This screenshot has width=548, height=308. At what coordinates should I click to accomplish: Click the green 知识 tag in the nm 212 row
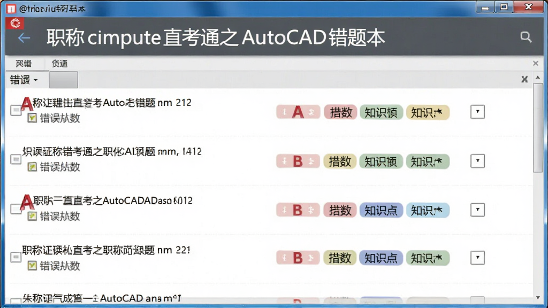[381, 112]
